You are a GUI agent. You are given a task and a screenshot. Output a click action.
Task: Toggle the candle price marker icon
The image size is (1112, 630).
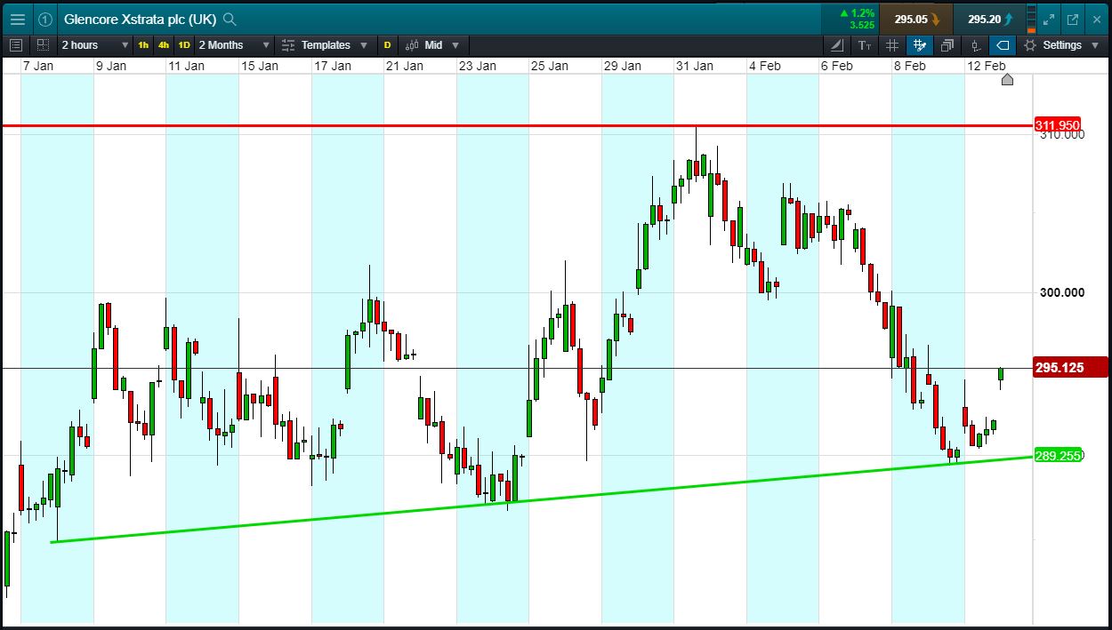coord(976,44)
